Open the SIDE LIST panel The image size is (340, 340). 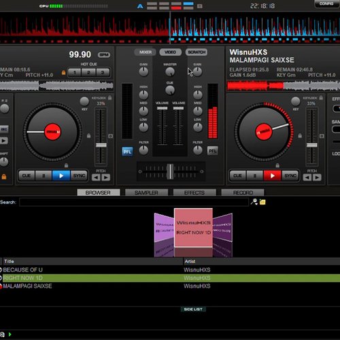(193, 309)
